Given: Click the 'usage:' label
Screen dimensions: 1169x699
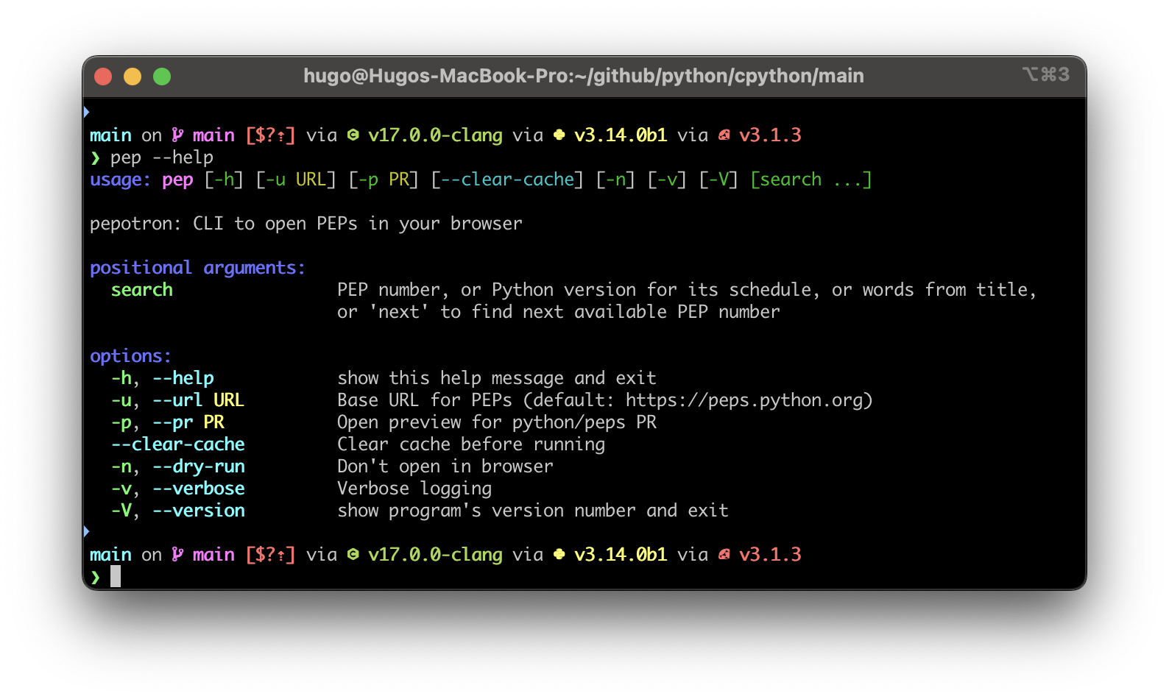Looking at the screenshot, I should [x=121, y=180].
